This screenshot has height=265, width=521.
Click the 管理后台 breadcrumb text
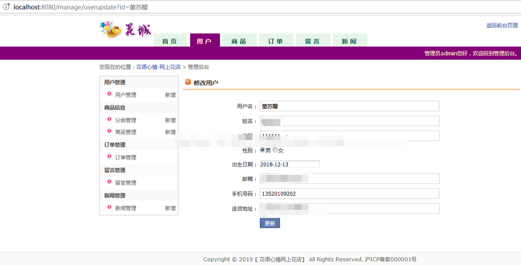(198, 67)
